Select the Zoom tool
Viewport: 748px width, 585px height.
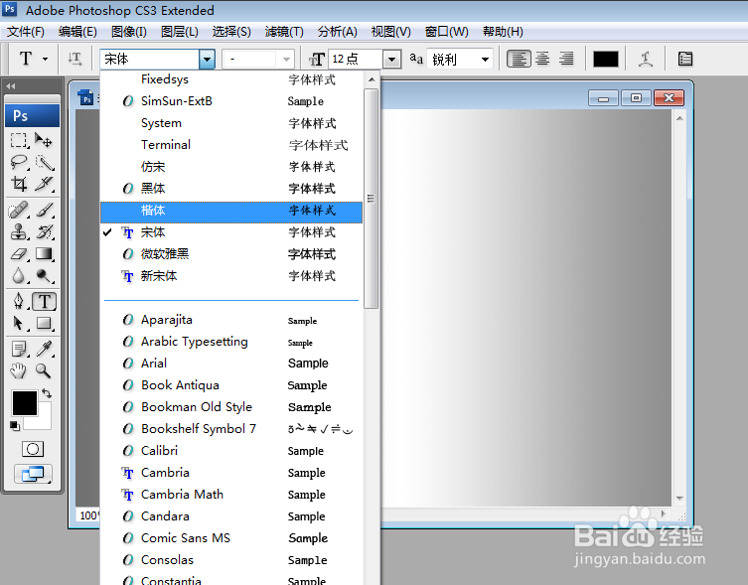tap(45, 371)
